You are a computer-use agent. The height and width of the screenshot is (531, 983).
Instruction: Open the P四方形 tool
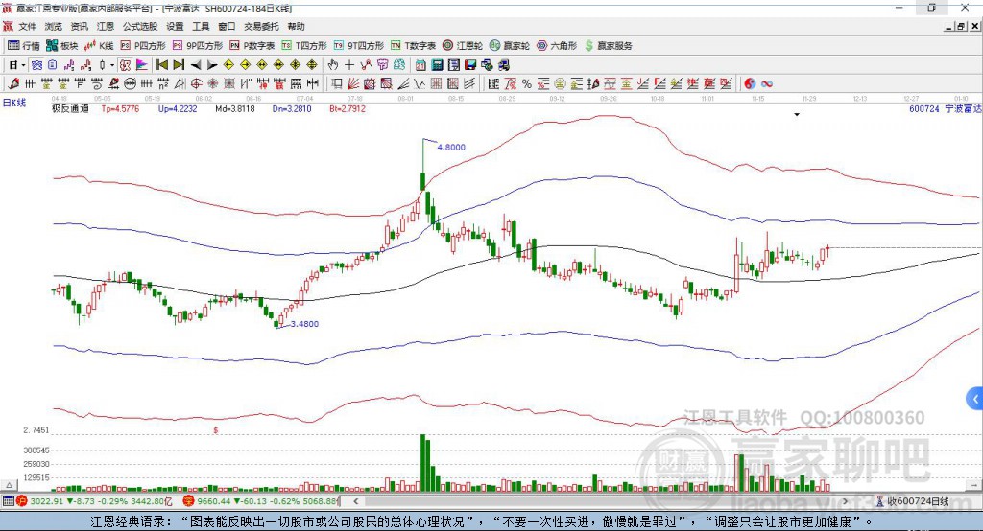click(x=143, y=46)
